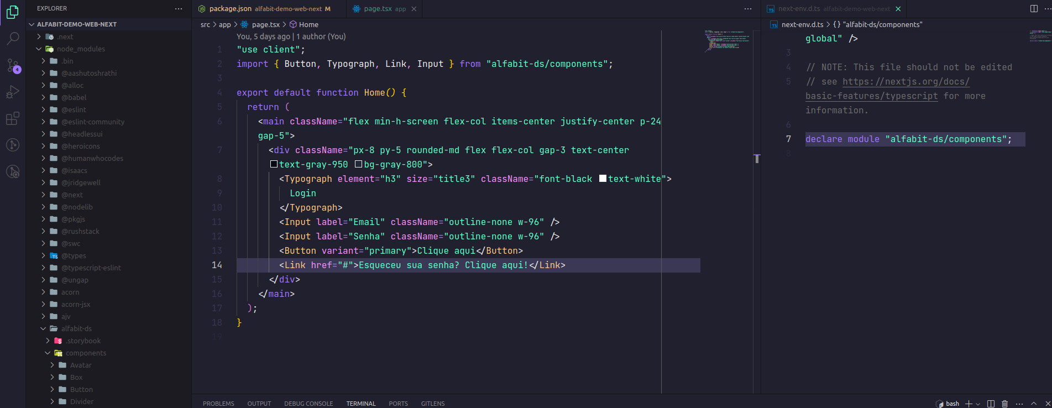Click line number 14 in page.tsx gutter
The image size is (1052, 408).
(217, 265)
